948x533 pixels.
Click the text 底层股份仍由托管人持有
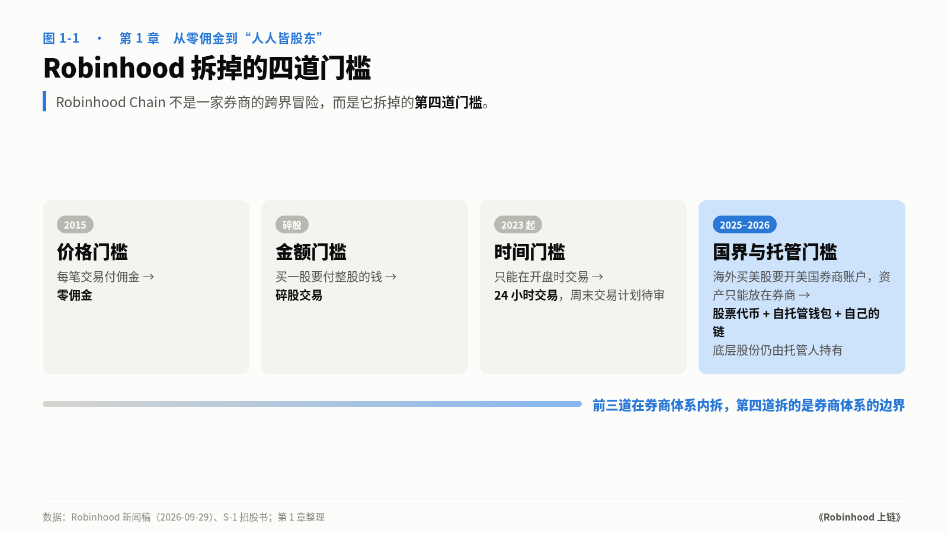coord(777,350)
